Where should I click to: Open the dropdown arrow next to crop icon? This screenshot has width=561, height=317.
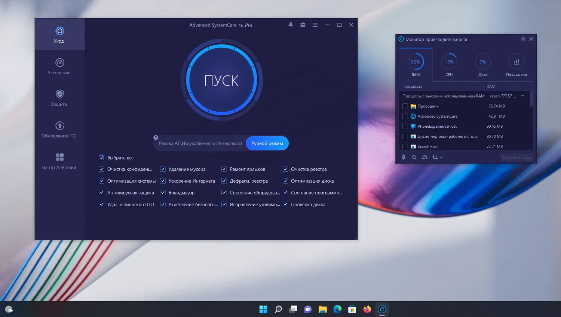click(x=441, y=158)
